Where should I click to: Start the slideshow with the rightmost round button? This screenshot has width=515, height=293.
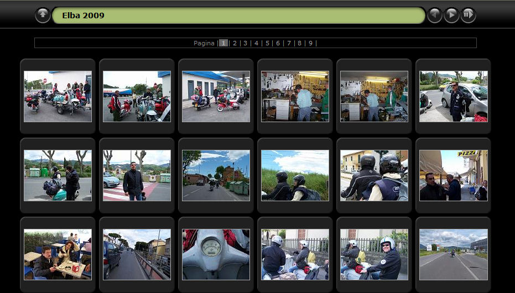tap(468, 15)
